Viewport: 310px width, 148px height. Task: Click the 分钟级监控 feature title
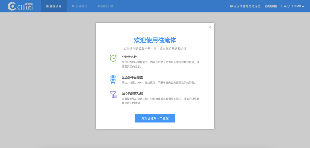point(129,57)
